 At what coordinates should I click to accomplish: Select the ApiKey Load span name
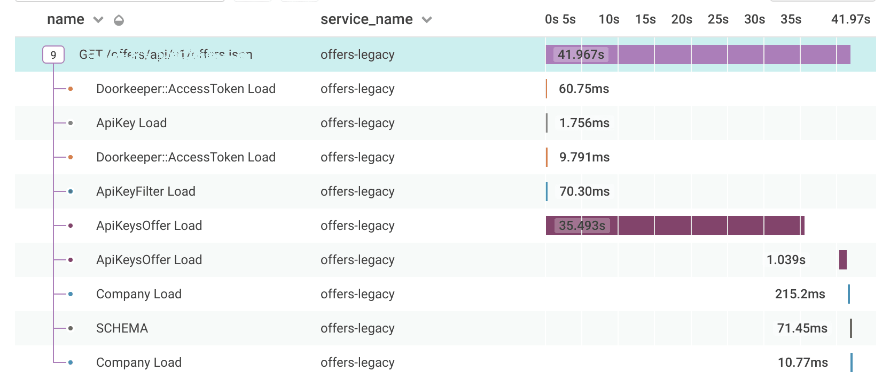point(131,123)
